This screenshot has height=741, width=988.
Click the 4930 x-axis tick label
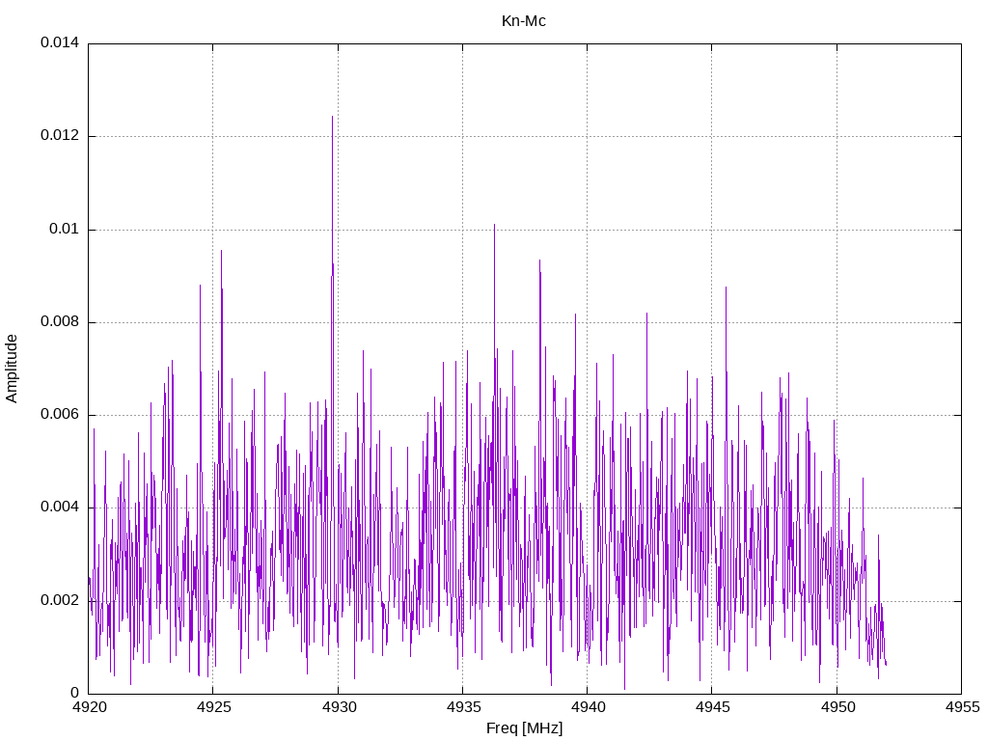(338, 707)
